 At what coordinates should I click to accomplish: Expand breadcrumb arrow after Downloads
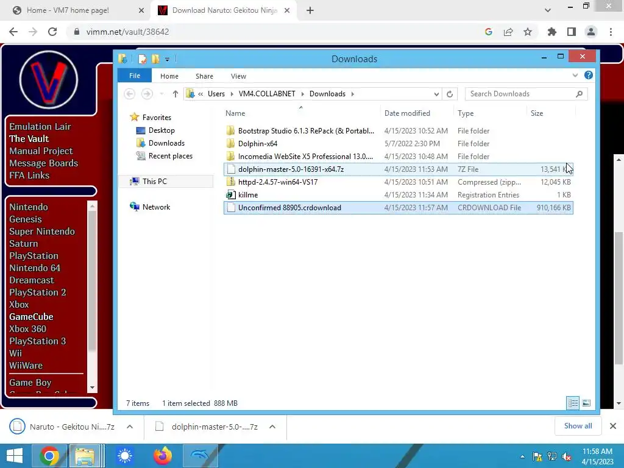[x=353, y=94]
